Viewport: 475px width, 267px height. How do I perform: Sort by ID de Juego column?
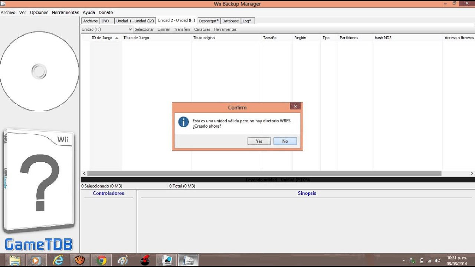(105, 38)
